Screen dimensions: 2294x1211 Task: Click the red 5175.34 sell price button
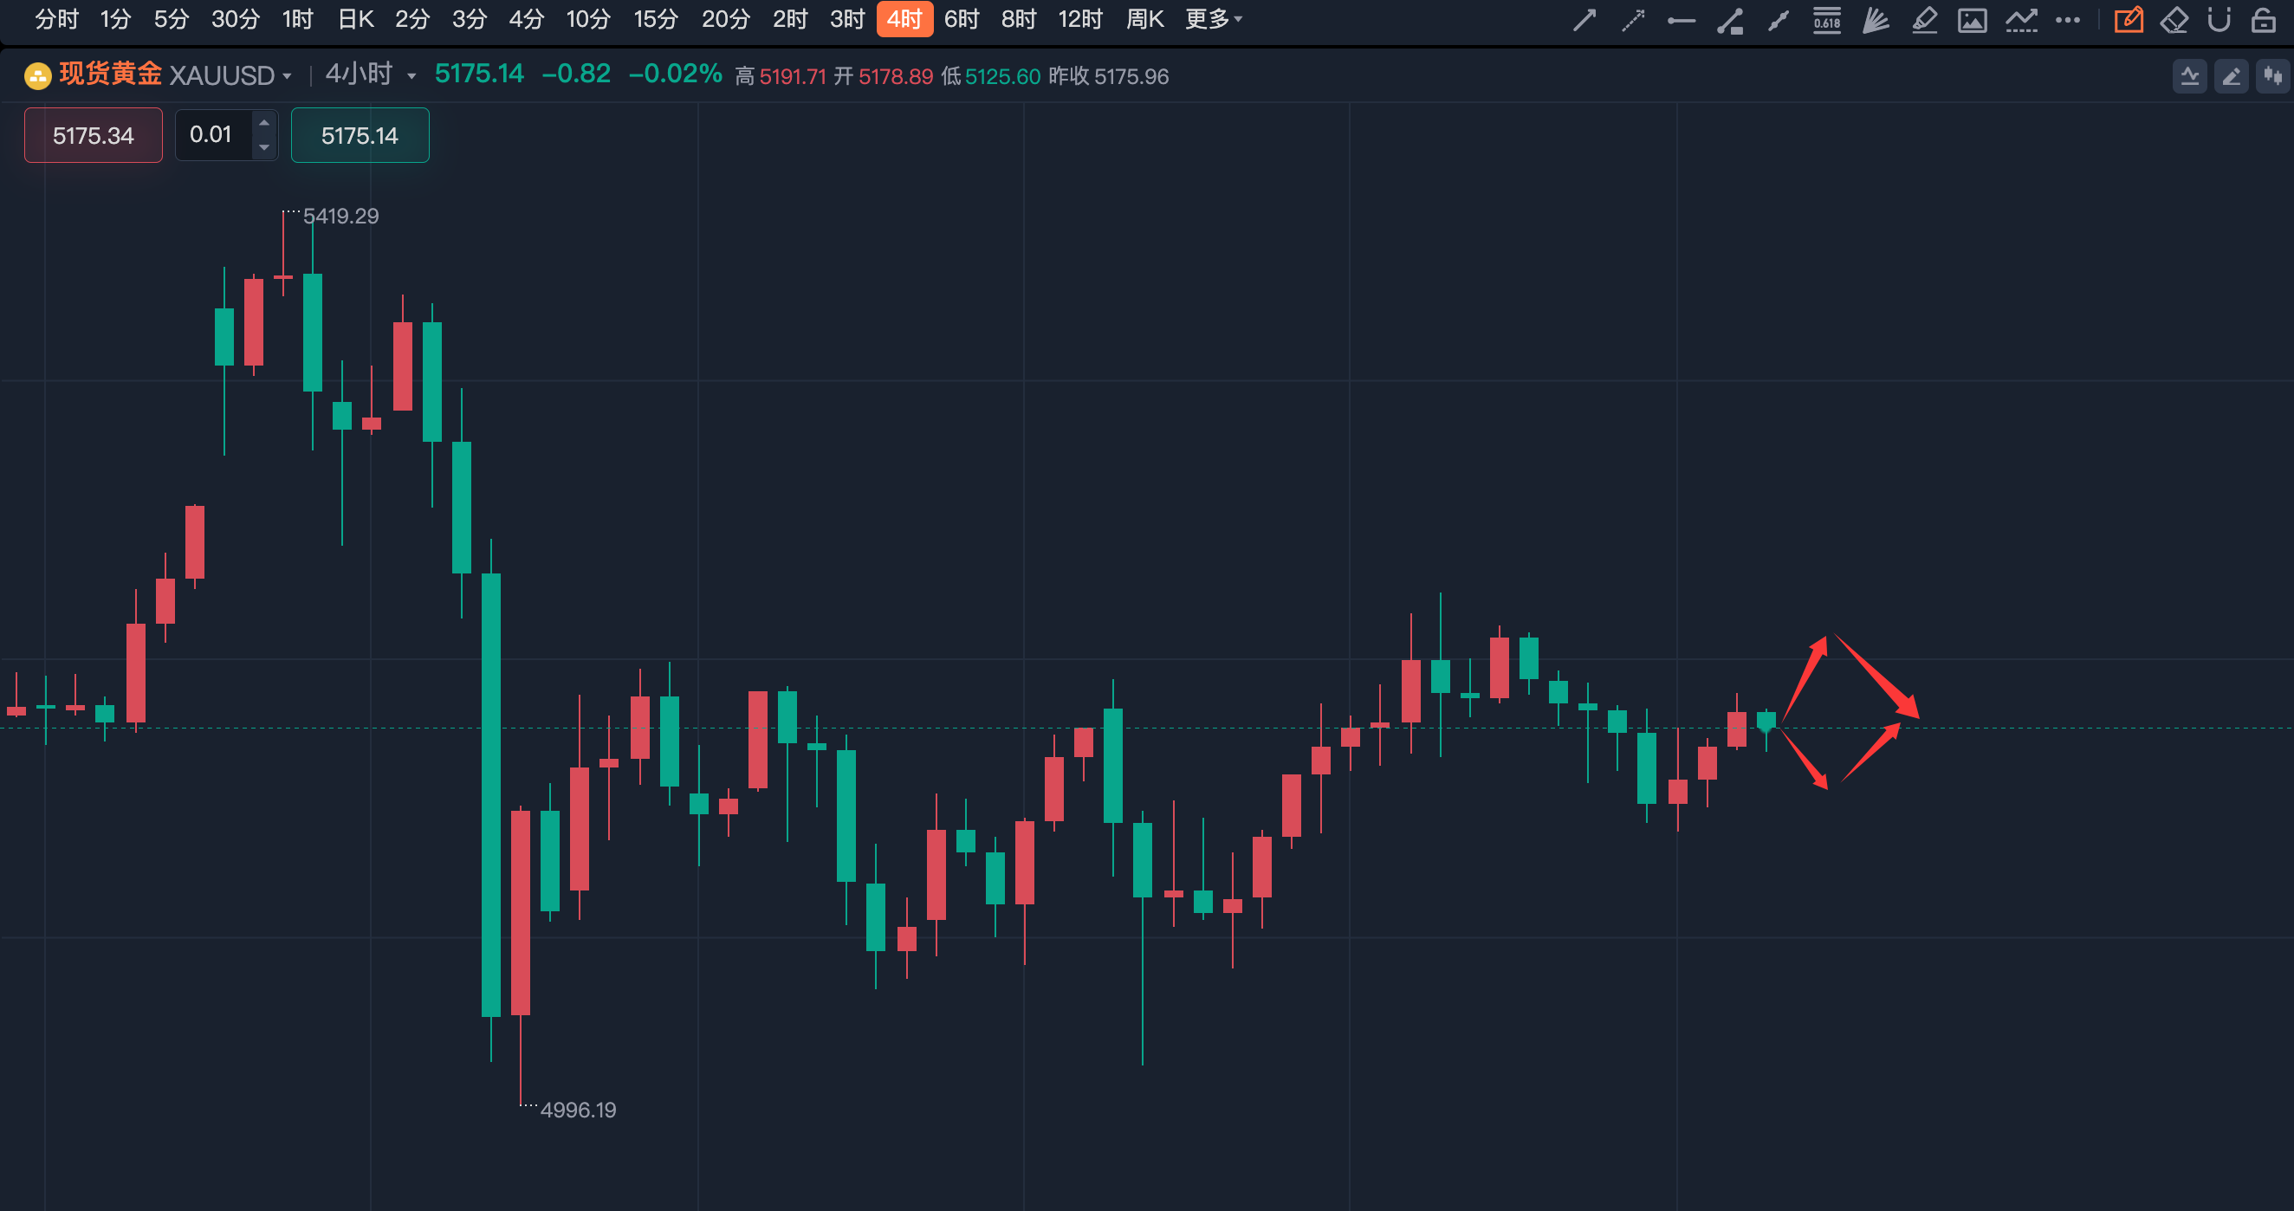(94, 135)
